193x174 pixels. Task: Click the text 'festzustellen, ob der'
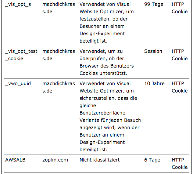[x=104, y=19]
